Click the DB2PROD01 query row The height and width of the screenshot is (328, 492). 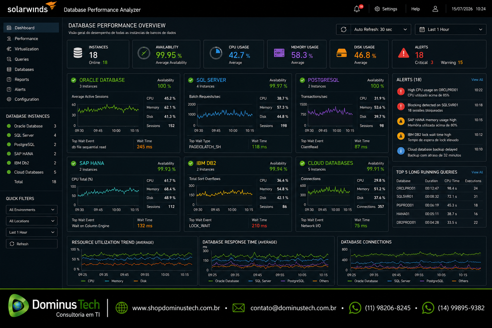439,223
